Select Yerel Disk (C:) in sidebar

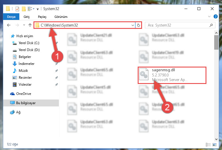click(29, 43)
